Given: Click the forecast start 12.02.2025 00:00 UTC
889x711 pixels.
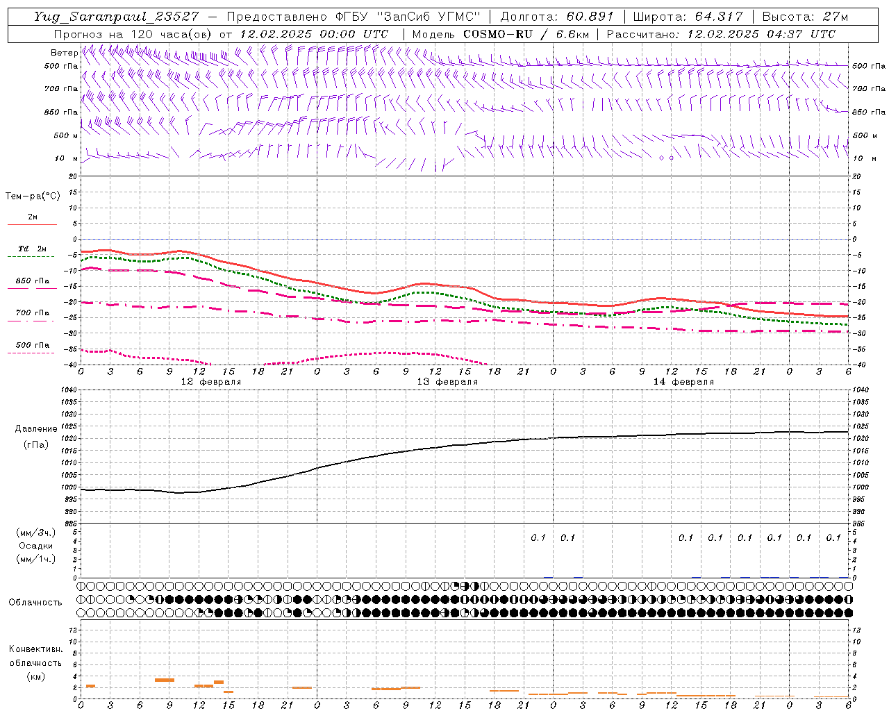Looking at the screenshot, I should pos(313,34).
